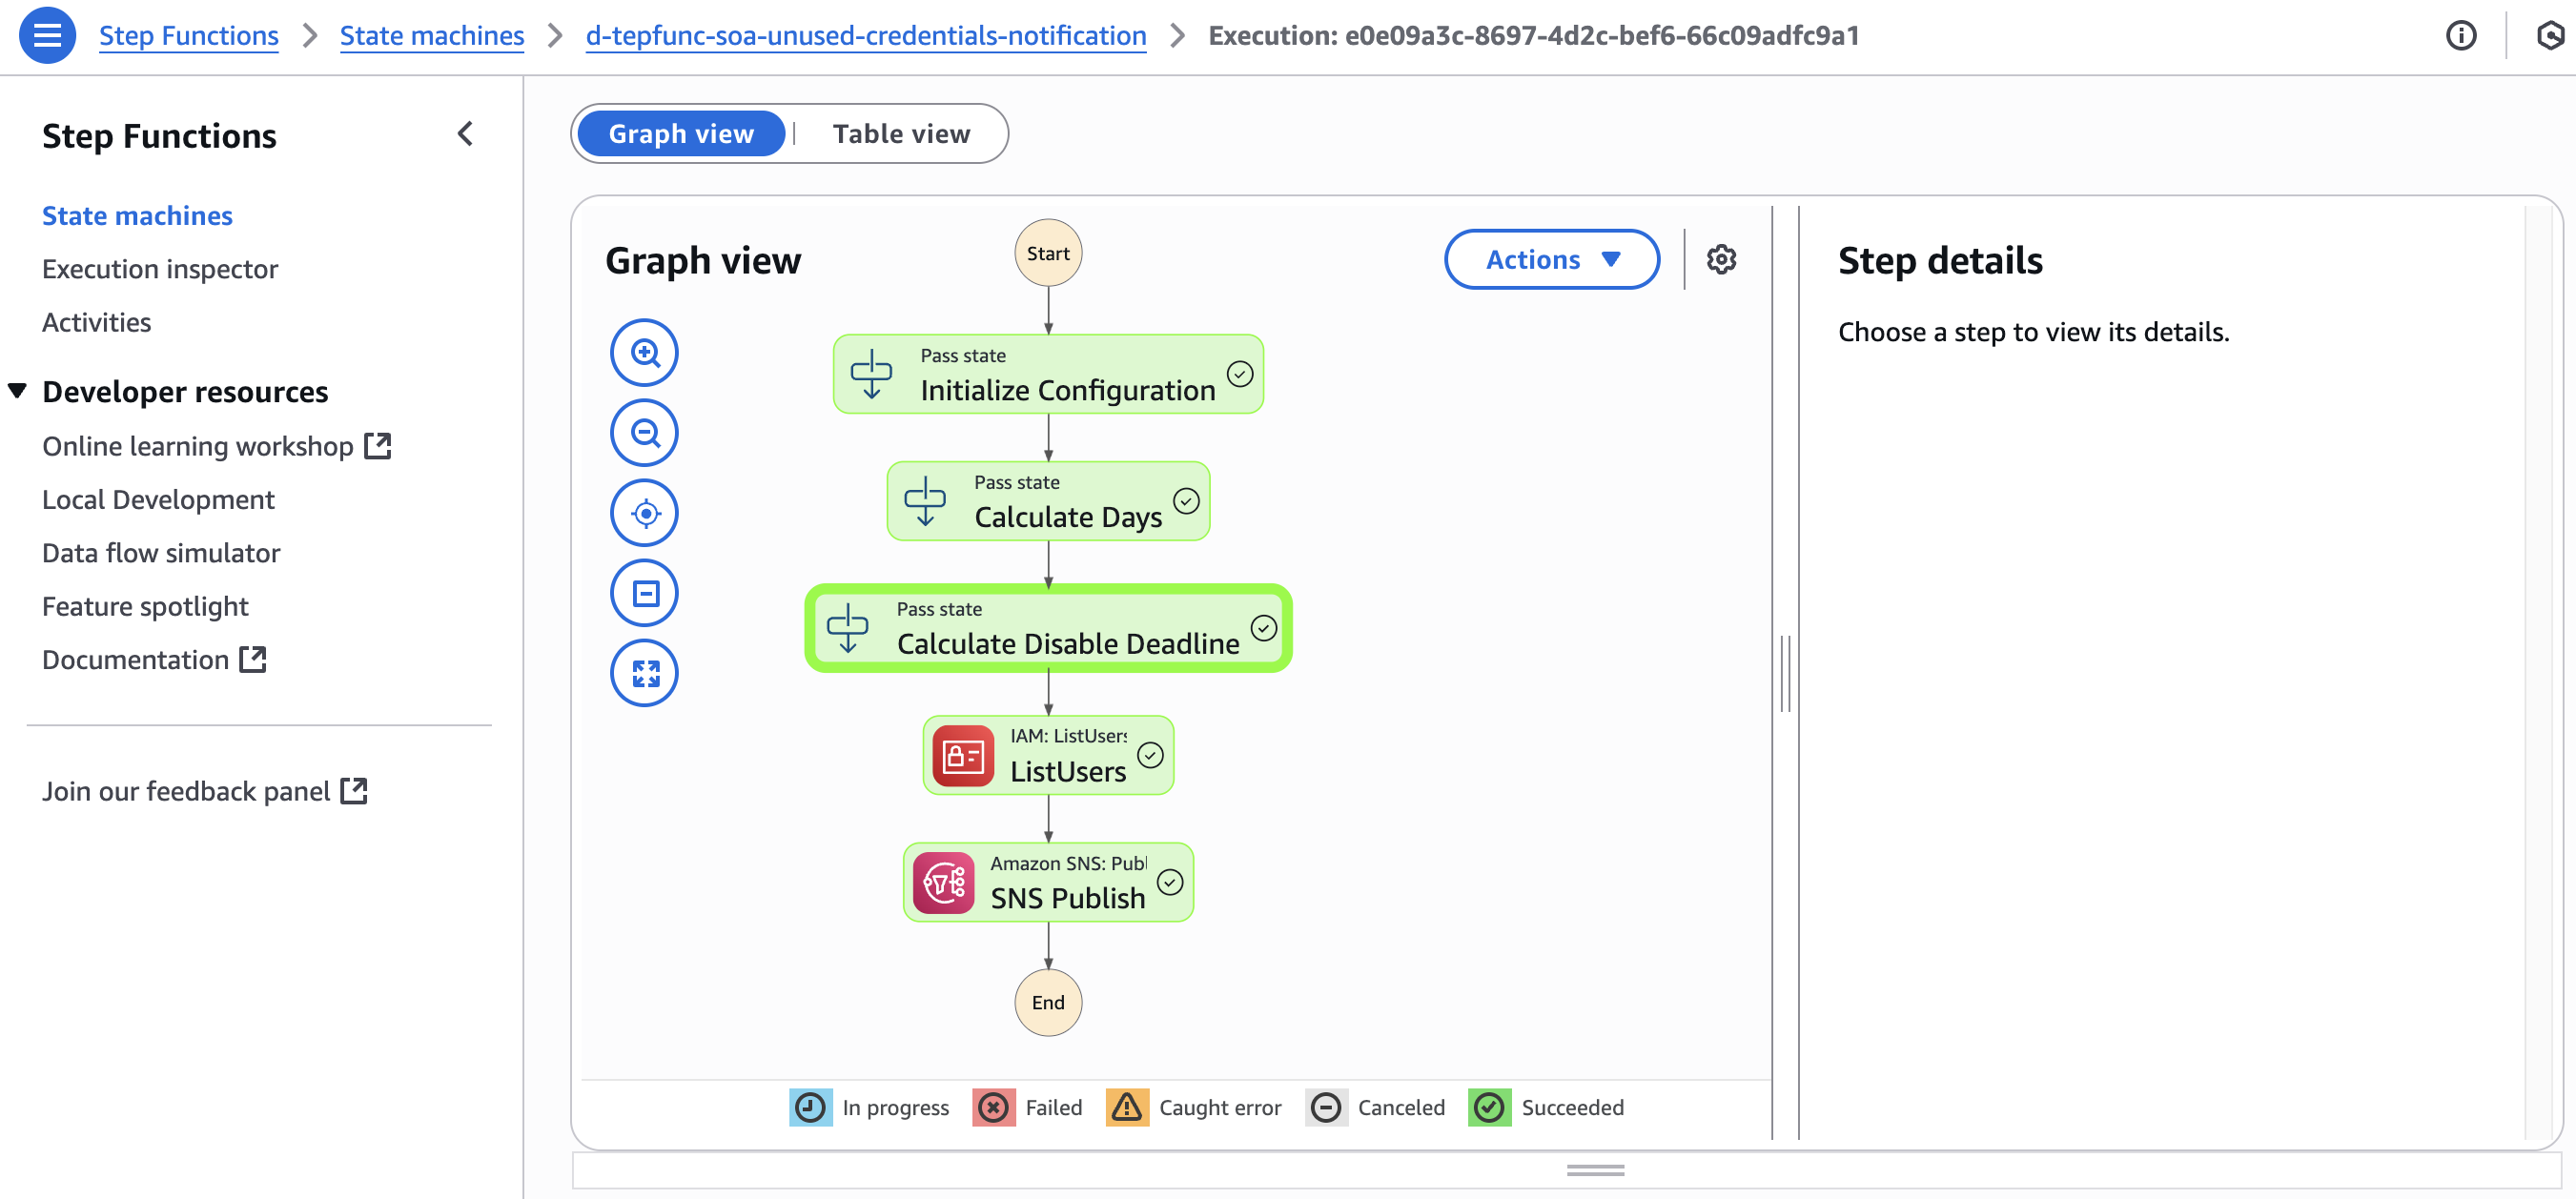Click the SNS Publish service icon
This screenshot has height=1199, width=2576.
tap(942, 882)
